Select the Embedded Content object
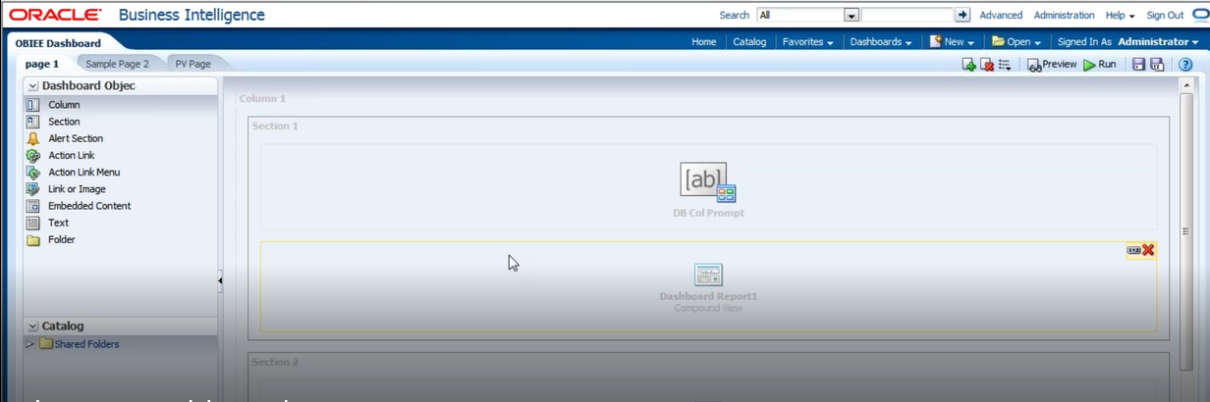This screenshot has width=1210, height=402. pos(89,206)
